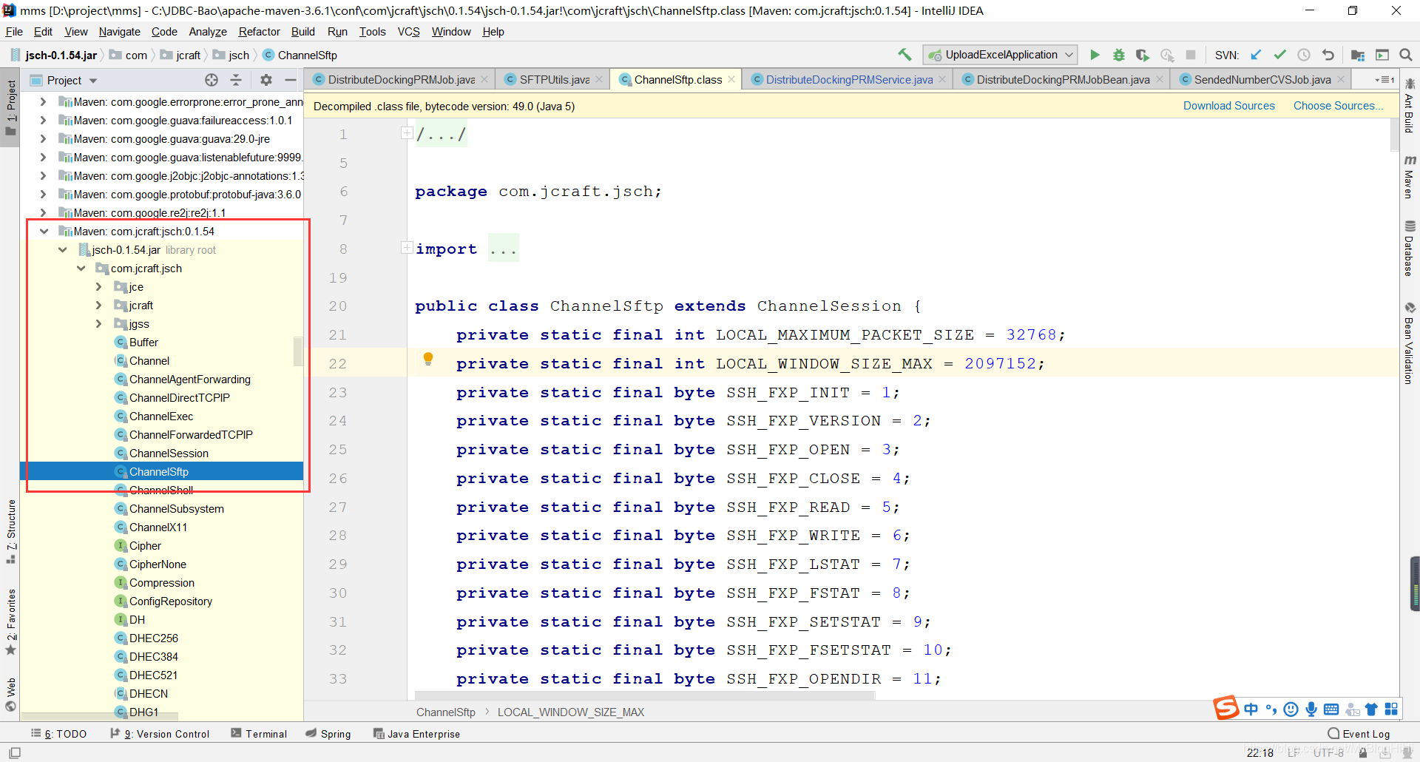Open the Event Log

1359,734
